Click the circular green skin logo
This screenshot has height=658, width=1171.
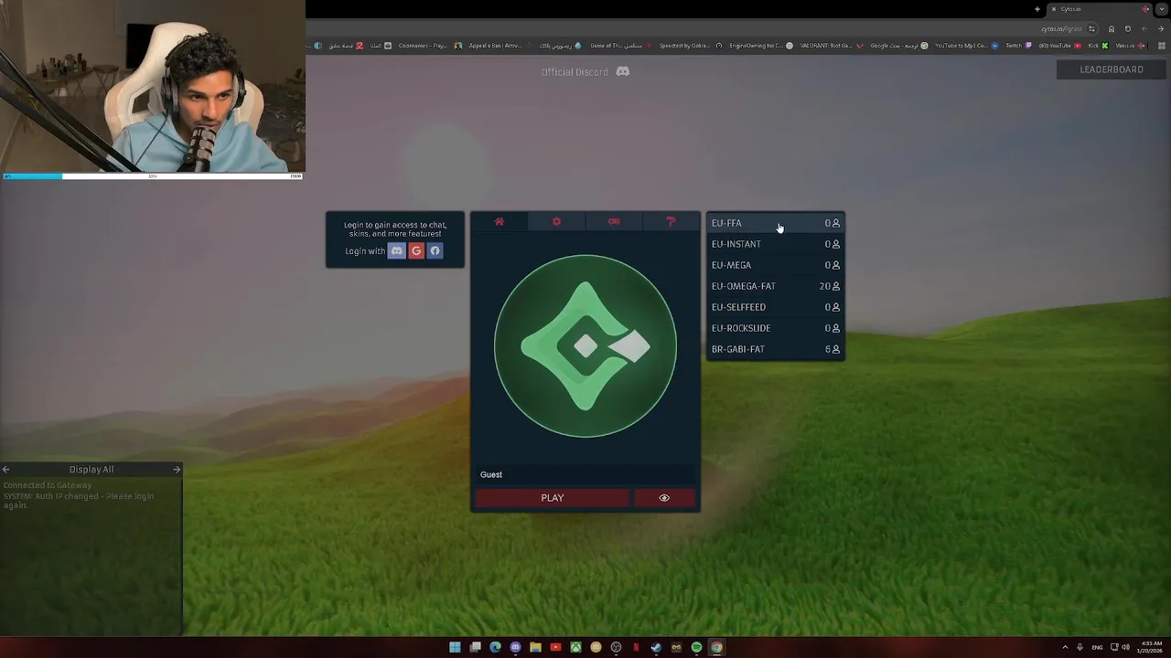click(585, 346)
